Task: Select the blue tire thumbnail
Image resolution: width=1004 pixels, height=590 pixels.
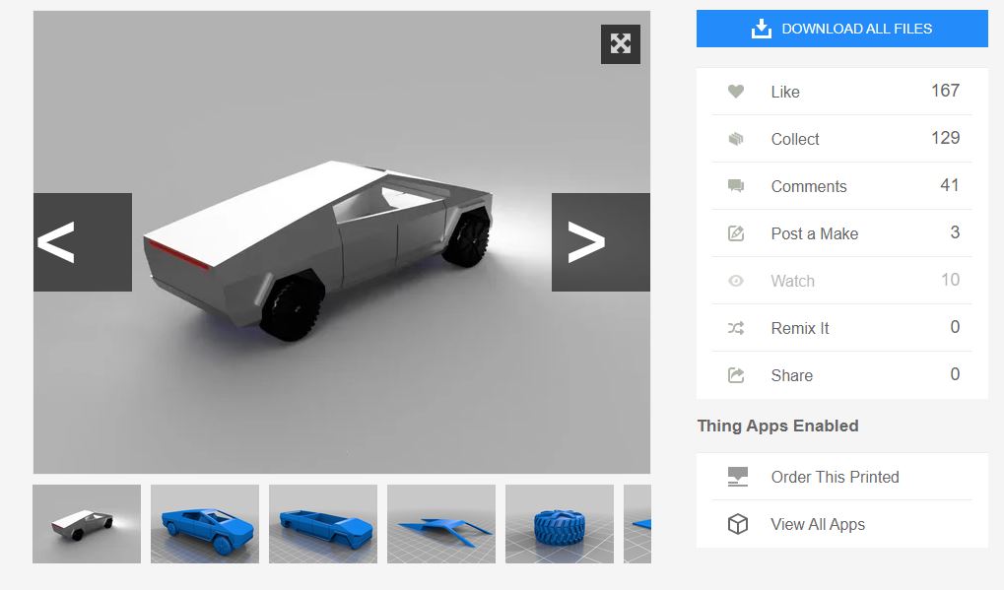Action: (559, 524)
